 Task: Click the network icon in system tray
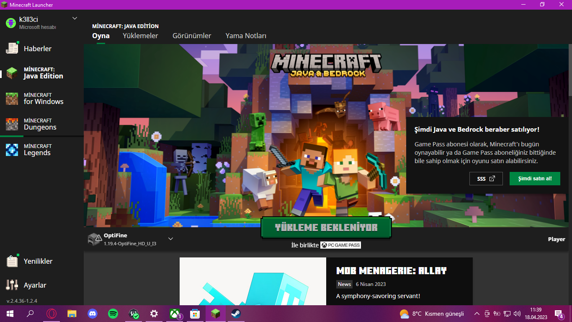[507, 314]
